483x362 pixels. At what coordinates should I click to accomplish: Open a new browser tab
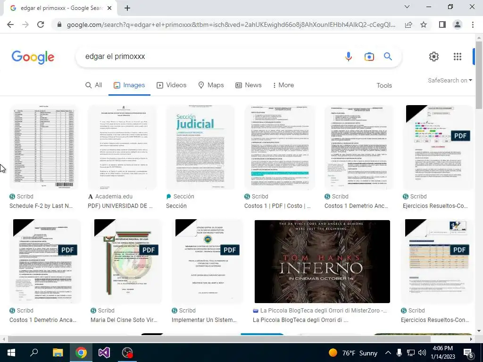click(127, 8)
